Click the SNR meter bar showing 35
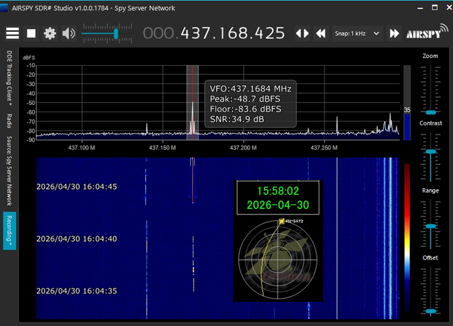Screen dimensions: 453x326 407,102
